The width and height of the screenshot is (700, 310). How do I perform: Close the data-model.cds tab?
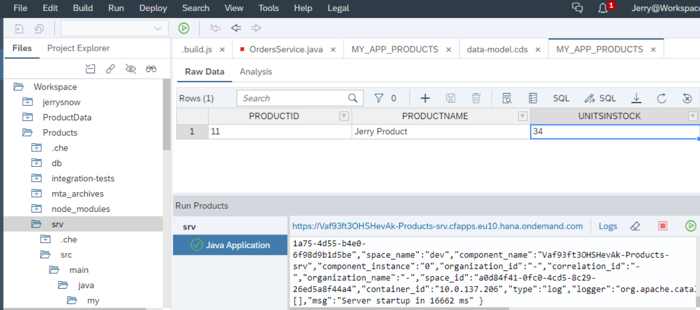click(538, 50)
